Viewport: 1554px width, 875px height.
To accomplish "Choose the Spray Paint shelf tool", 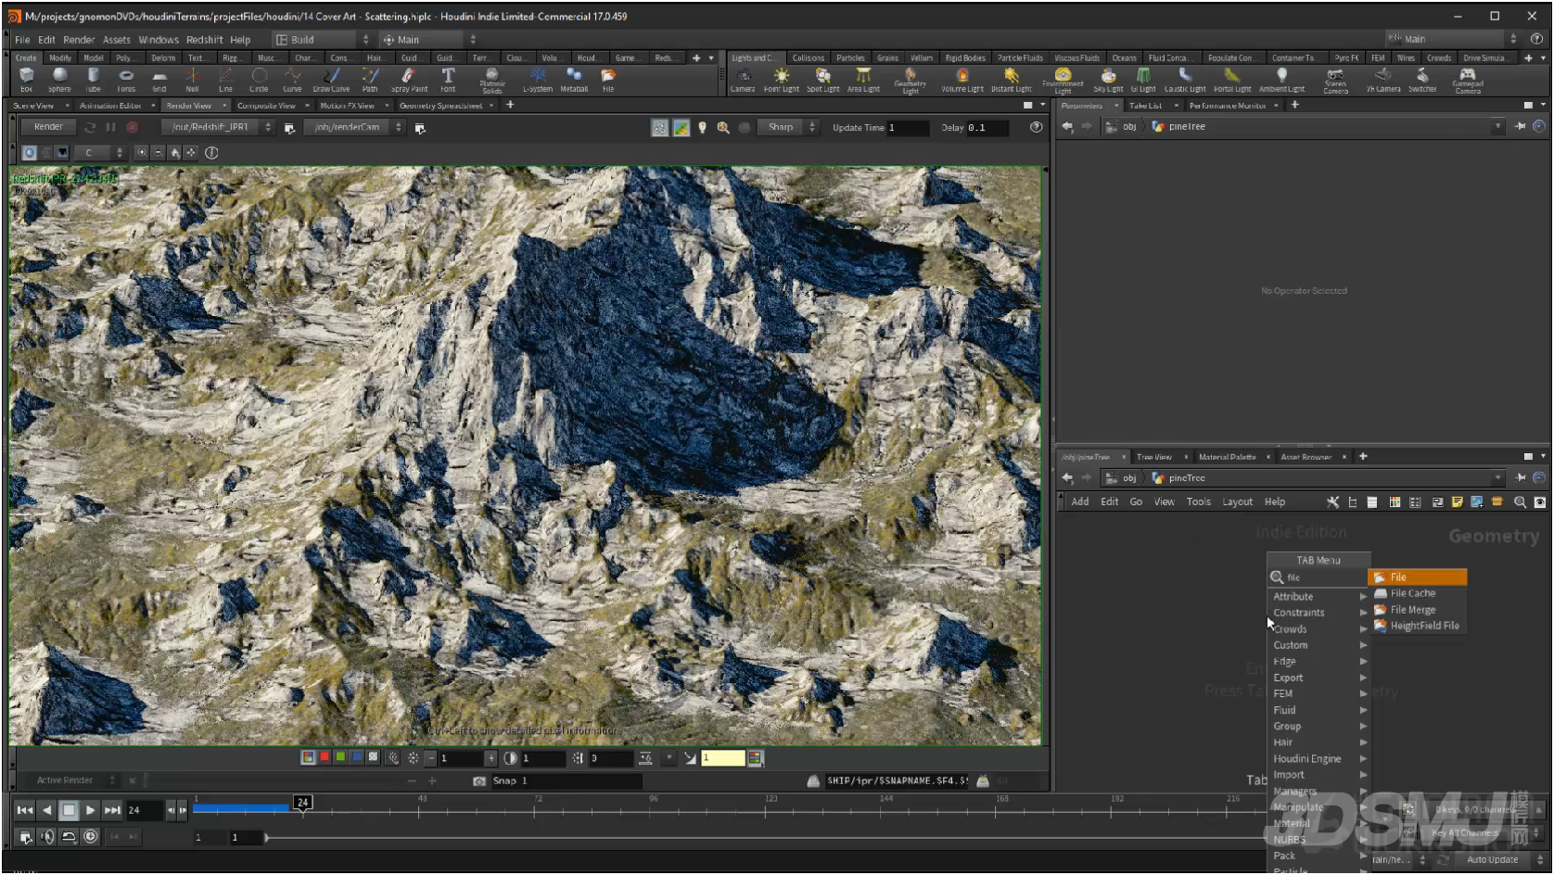I will click(x=409, y=80).
